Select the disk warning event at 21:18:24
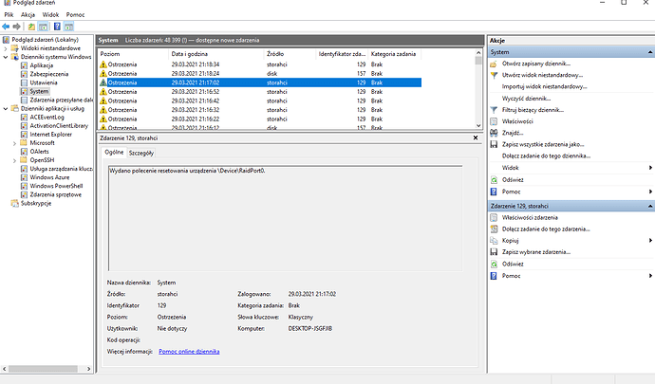 click(x=195, y=73)
